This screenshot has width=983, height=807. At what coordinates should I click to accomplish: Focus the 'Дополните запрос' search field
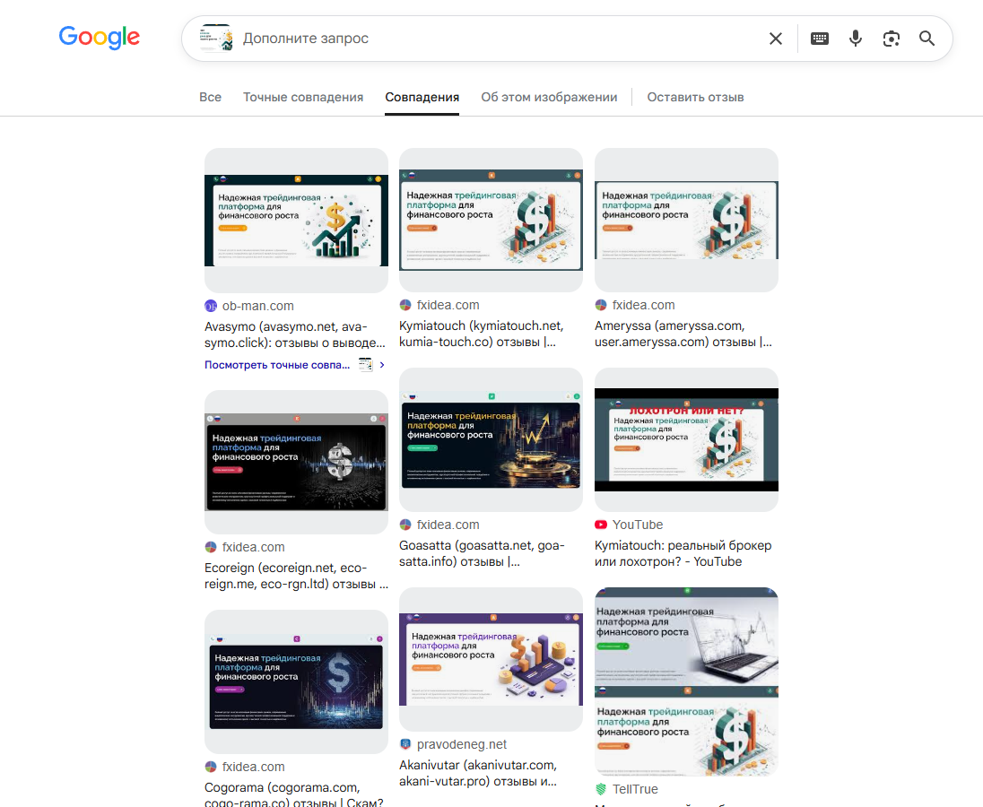501,39
